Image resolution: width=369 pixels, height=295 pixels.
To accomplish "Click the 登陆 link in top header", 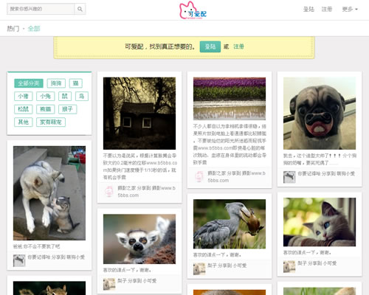I will pyautogui.click(x=308, y=10).
